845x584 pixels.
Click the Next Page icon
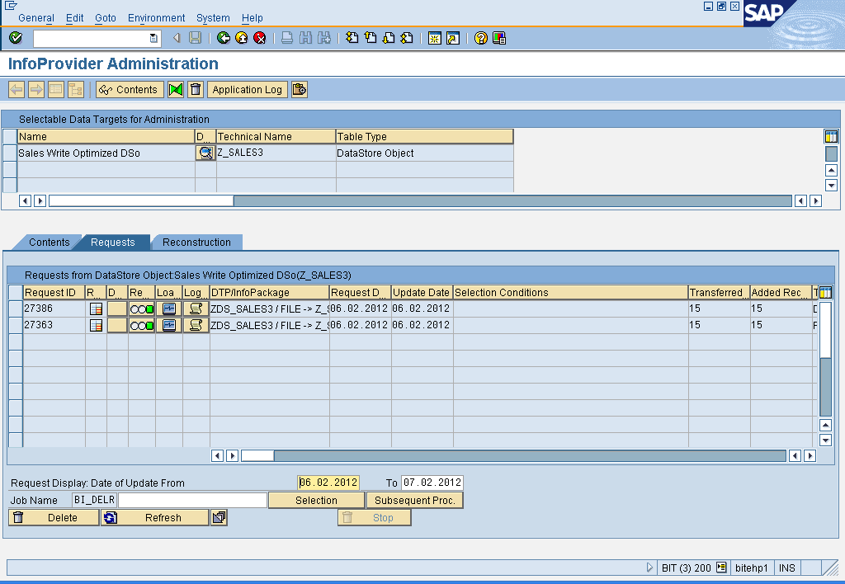click(389, 38)
